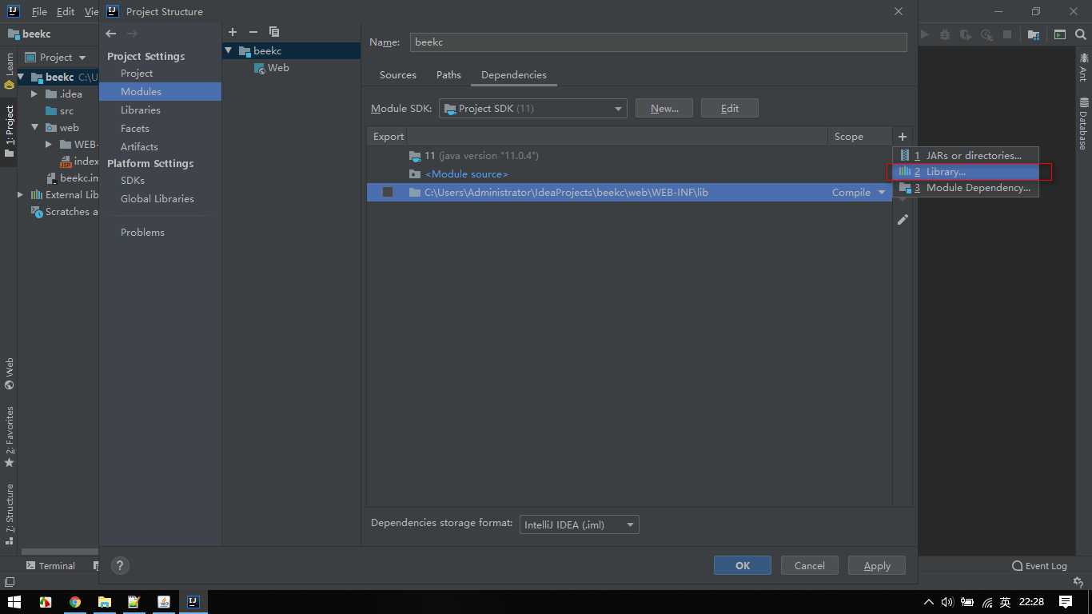Click Search Everywhere magnifier icon

[x=1081, y=34]
